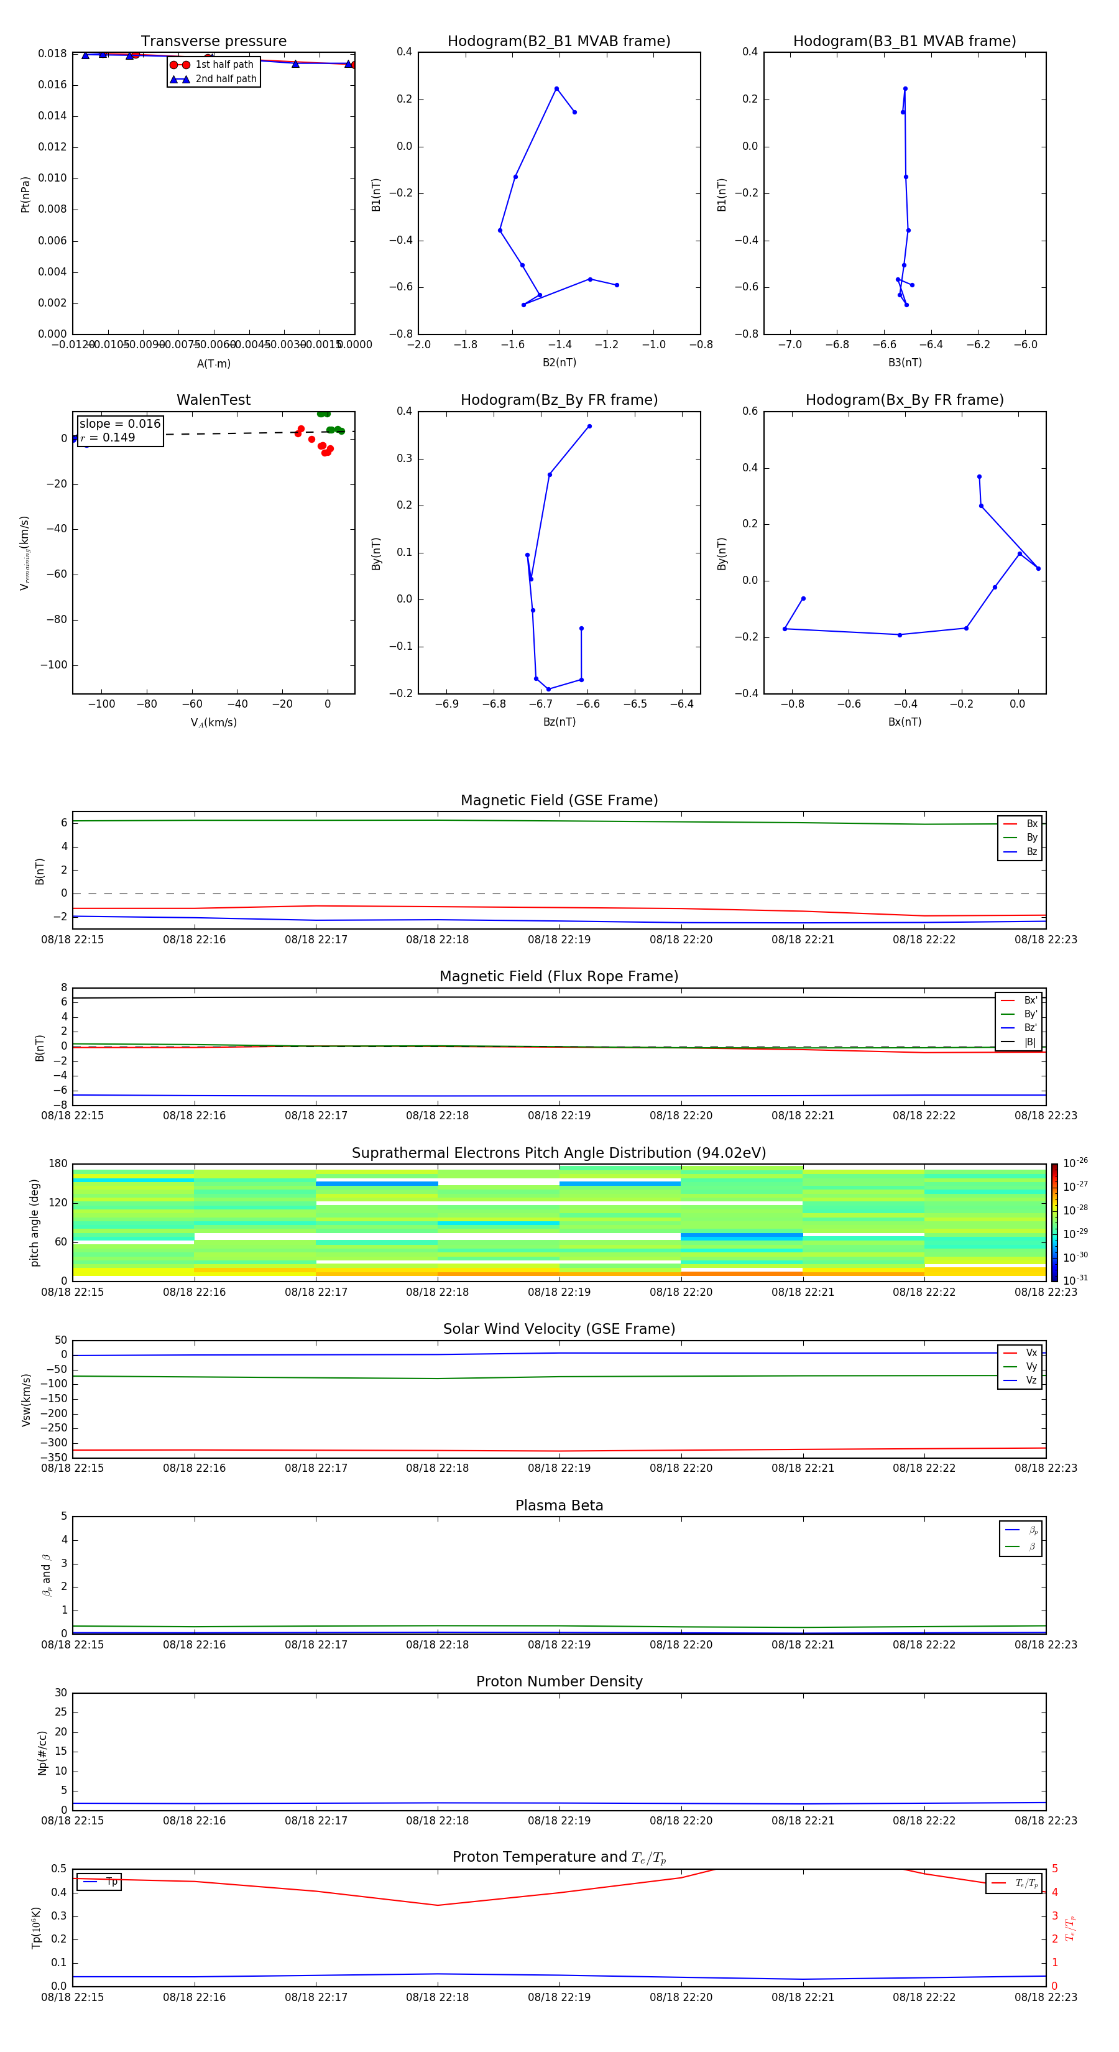This screenshot has width=1119, height=2052.
Task: Select the 'Vz' velocity legend entry
Action: [1021, 1380]
